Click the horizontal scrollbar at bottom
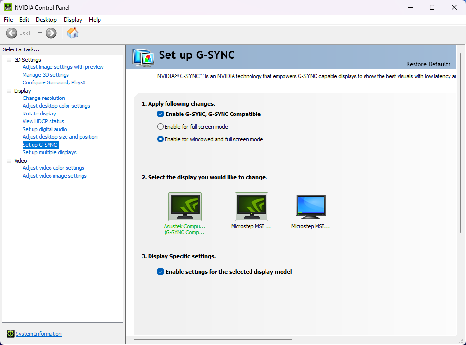Image resolution: width=466 pixels, height=345 pixels. [213, 339]
